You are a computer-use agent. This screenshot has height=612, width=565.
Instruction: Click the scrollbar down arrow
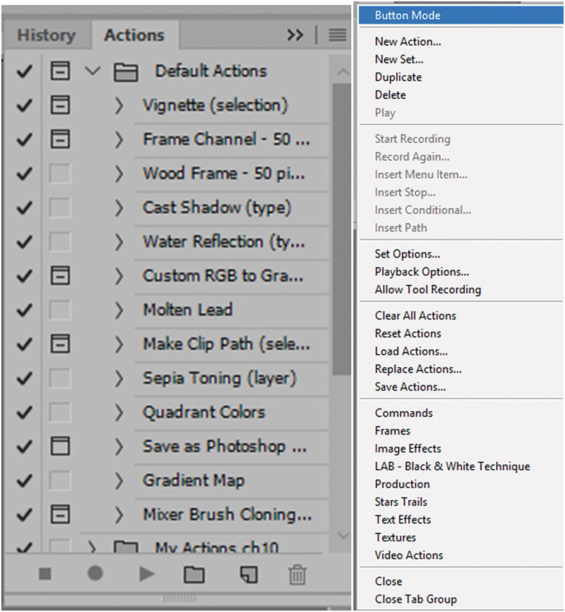point(343,535)
